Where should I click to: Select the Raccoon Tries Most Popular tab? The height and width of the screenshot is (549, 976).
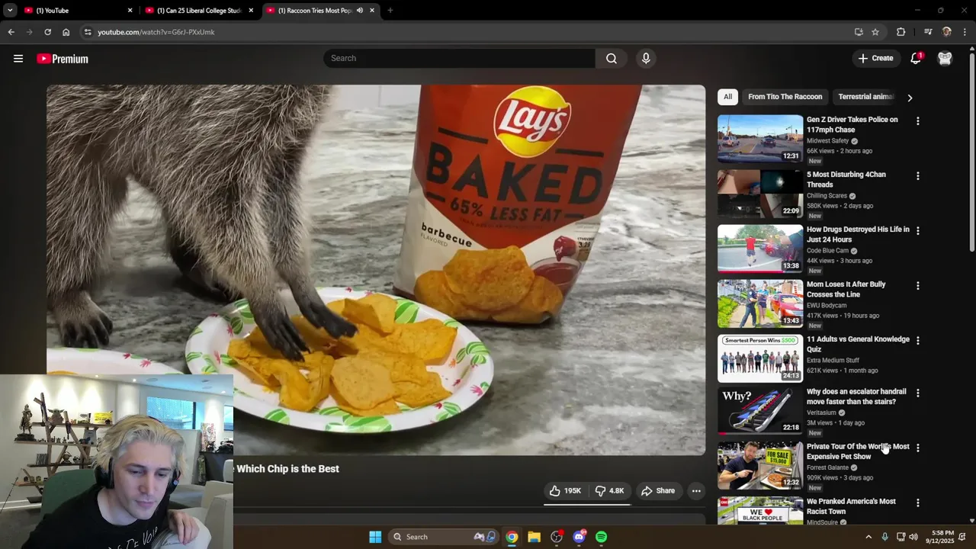click(x=315, y=11)
